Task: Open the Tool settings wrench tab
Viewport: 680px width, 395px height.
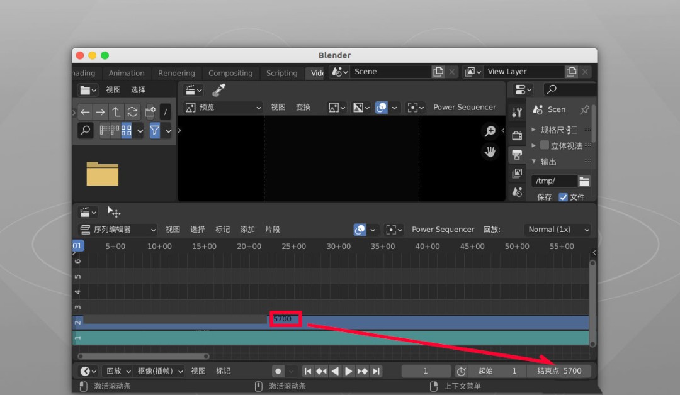Action: pos(517,113)
